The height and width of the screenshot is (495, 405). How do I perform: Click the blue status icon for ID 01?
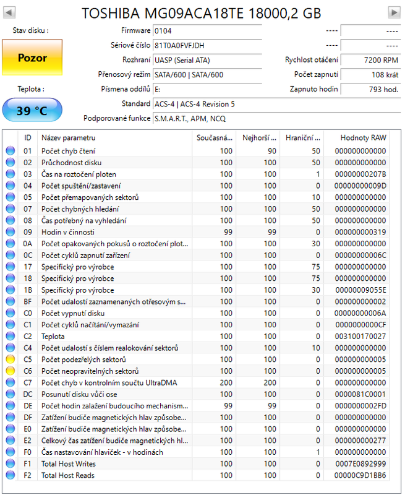(x=11, y=150)
